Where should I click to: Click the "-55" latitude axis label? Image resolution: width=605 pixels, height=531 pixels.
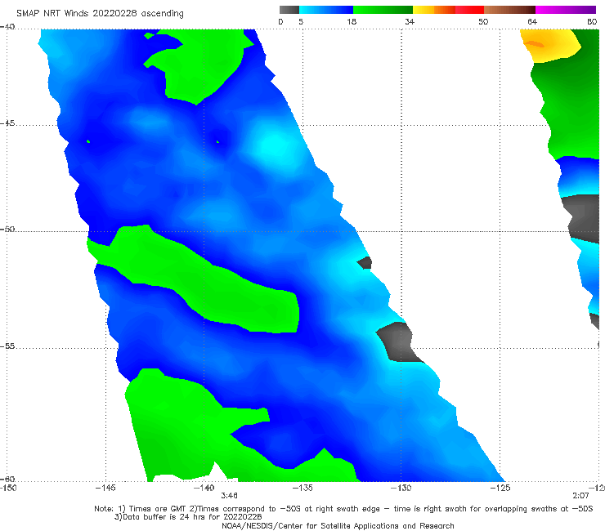[x=7, y=346]
